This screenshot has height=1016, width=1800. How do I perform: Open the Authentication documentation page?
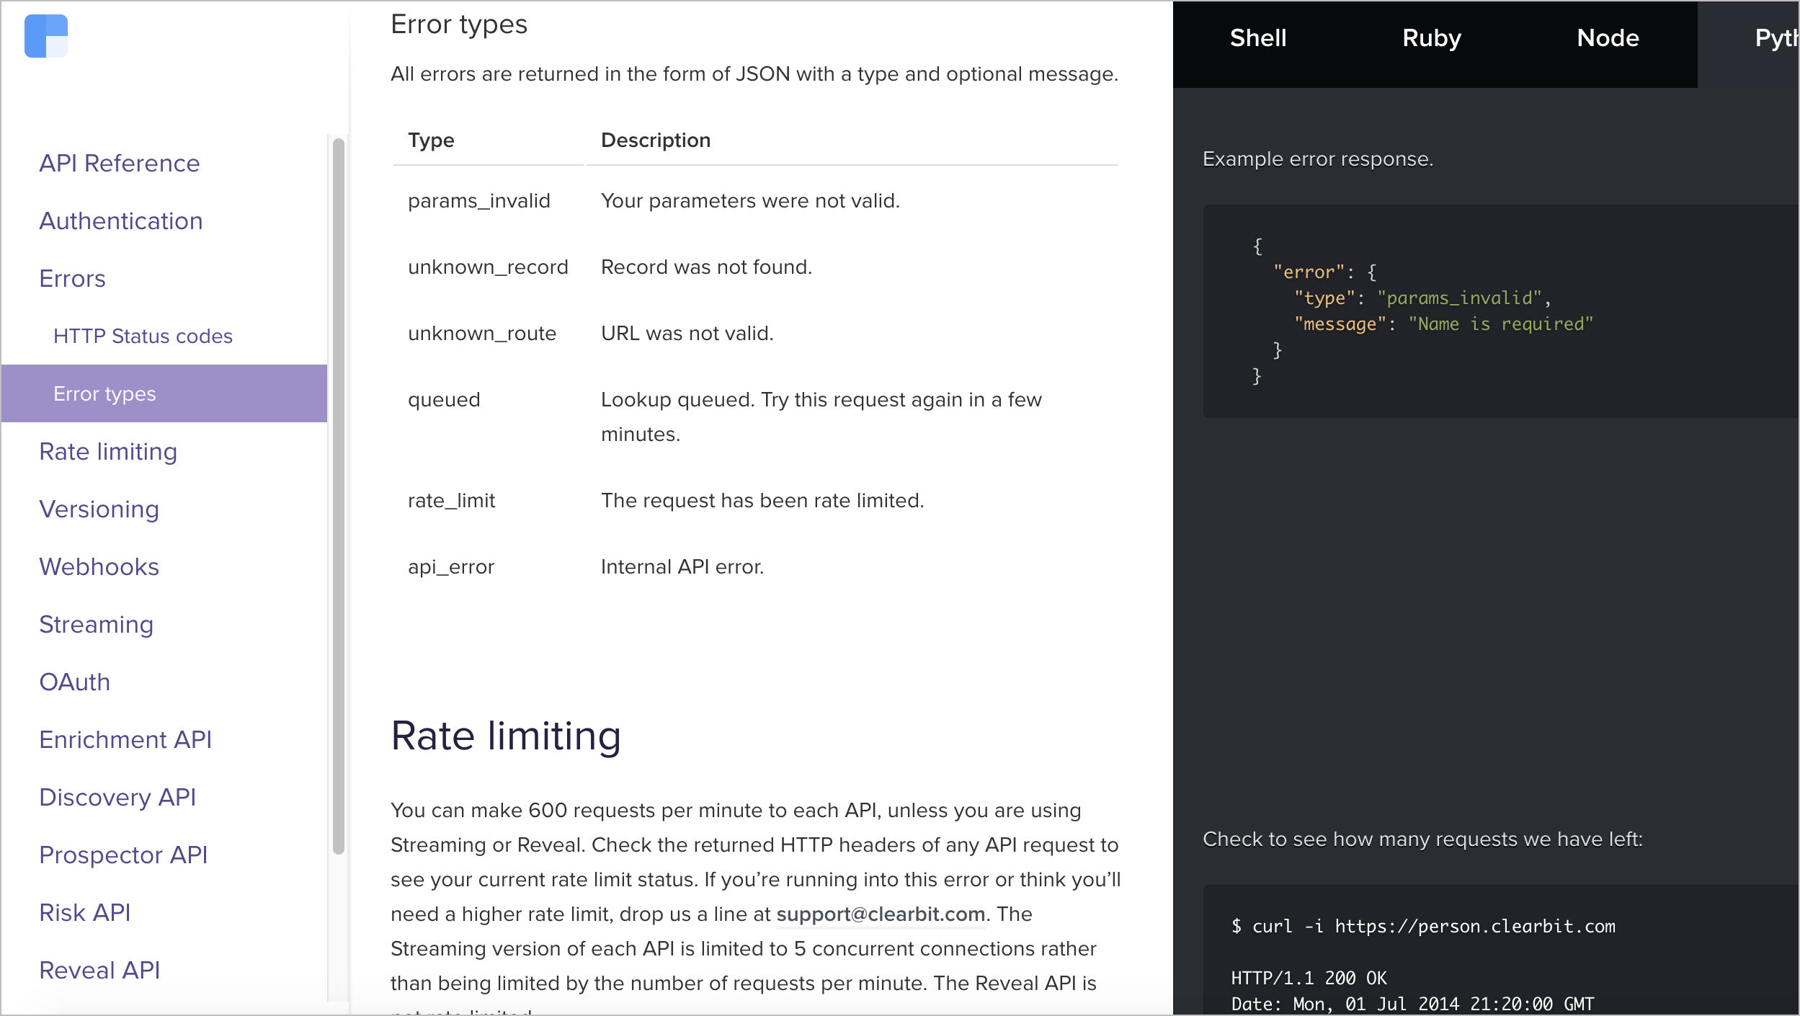(x=121, y=220)
